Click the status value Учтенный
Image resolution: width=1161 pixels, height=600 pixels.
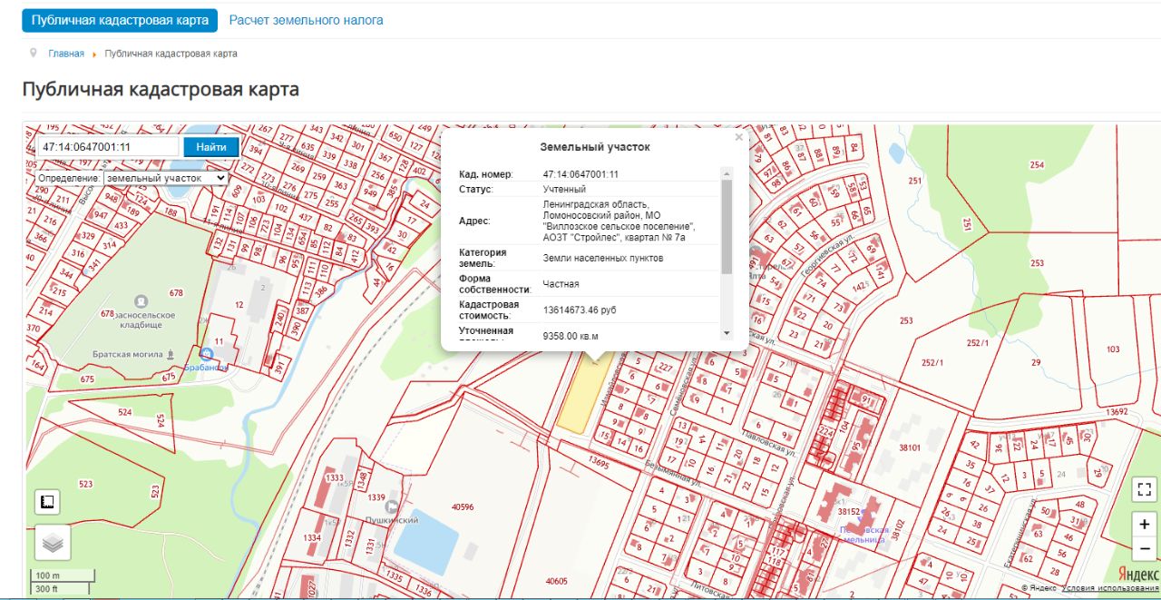[564, 189]
